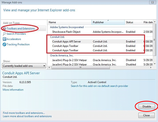Select the Oracle America, Inc. group header

62,55
